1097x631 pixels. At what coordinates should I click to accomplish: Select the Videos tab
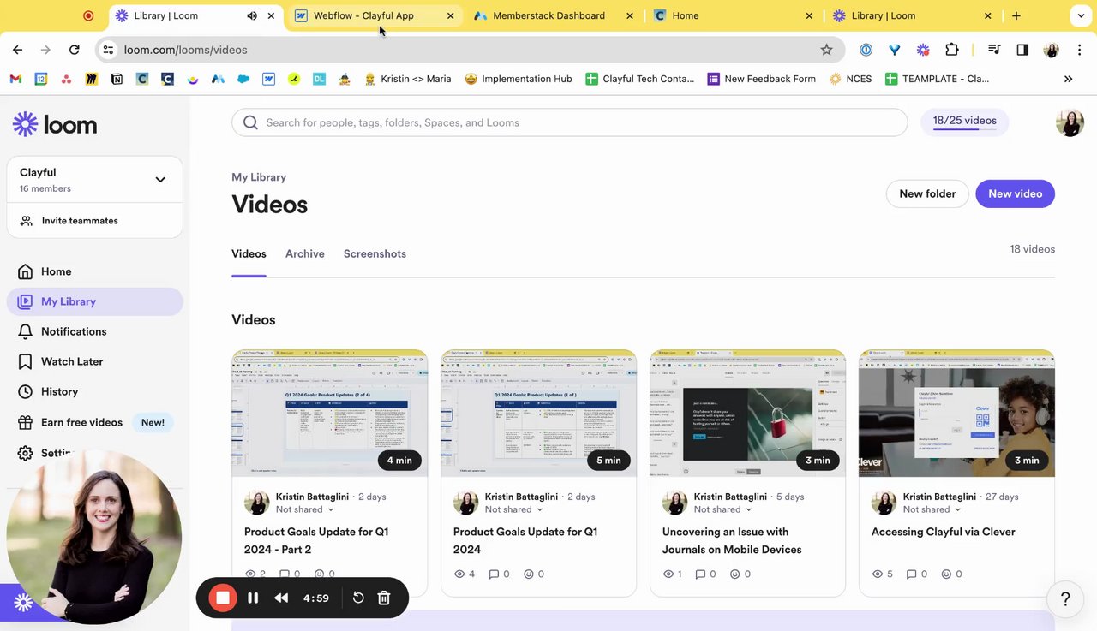[249, 253]
